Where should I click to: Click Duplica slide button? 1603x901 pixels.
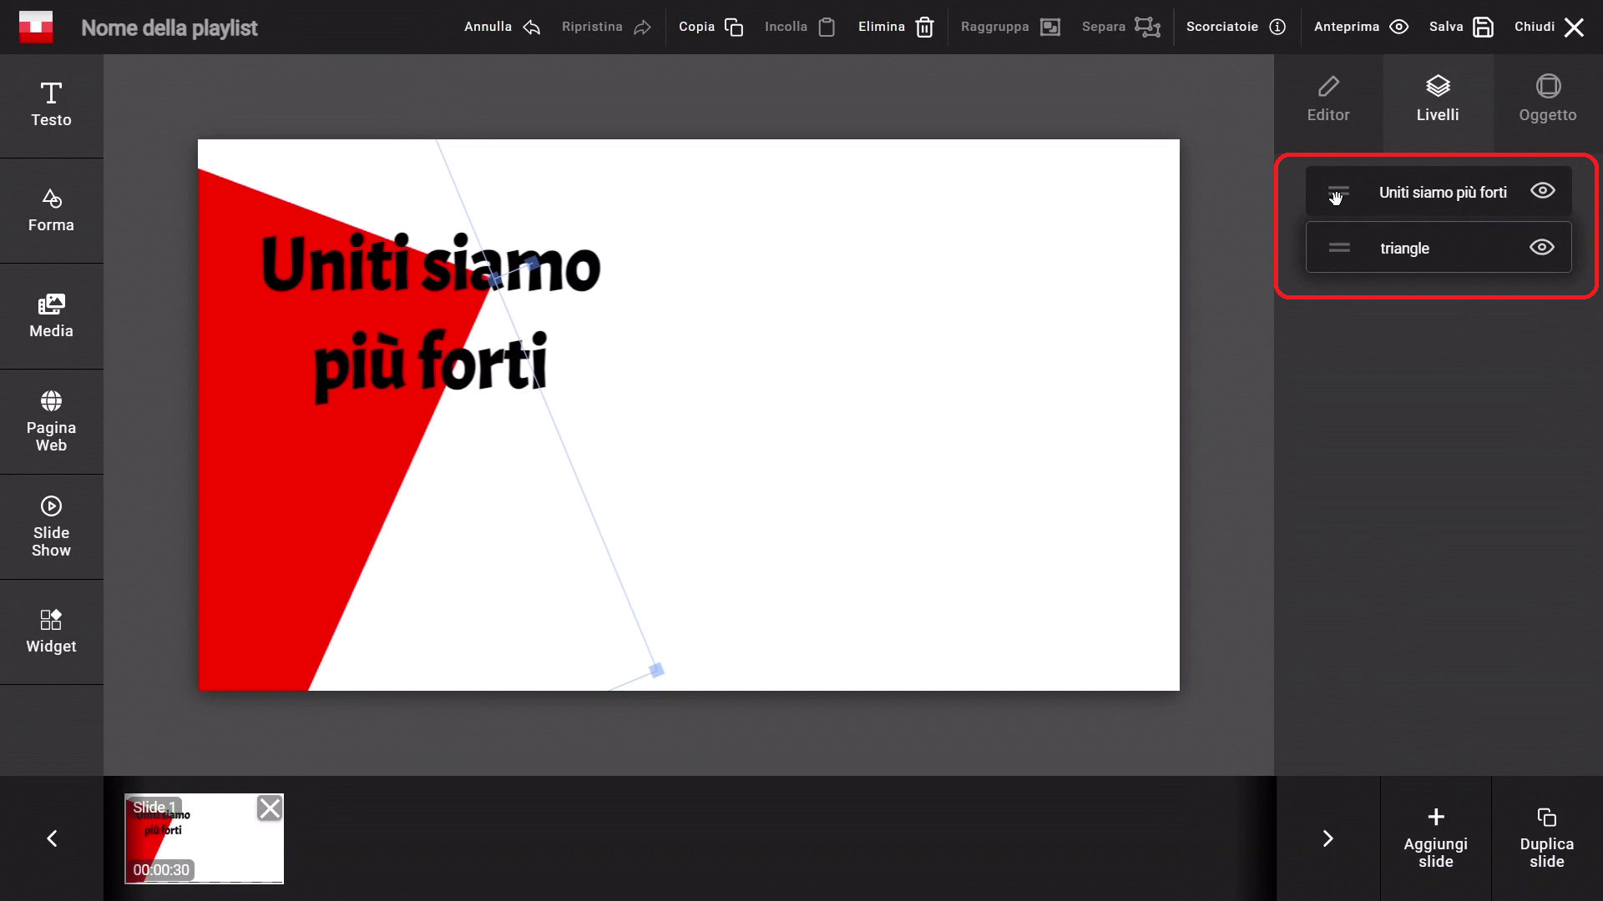[x=1546, y=838]
